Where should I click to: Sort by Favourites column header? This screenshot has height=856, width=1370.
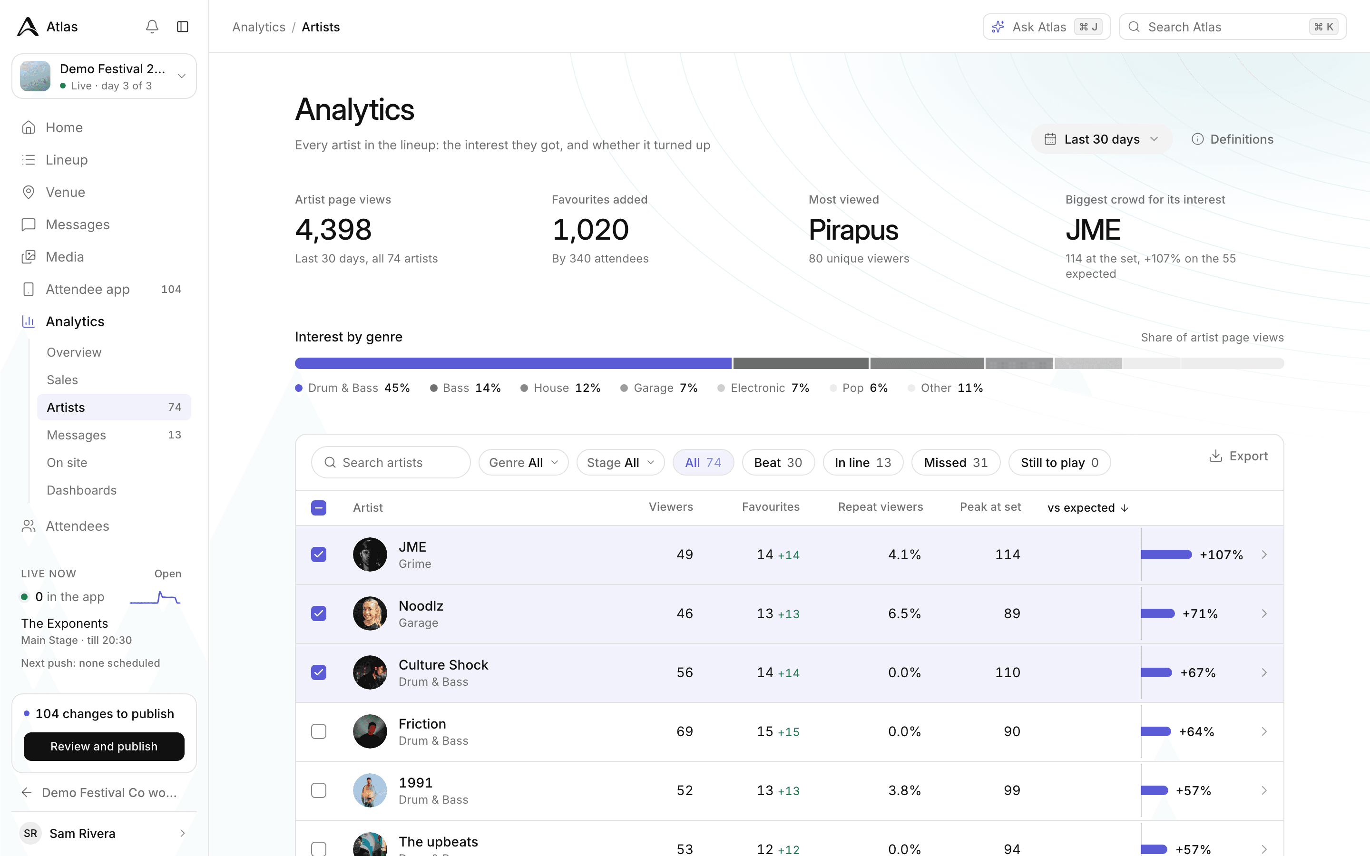point(771,506)
